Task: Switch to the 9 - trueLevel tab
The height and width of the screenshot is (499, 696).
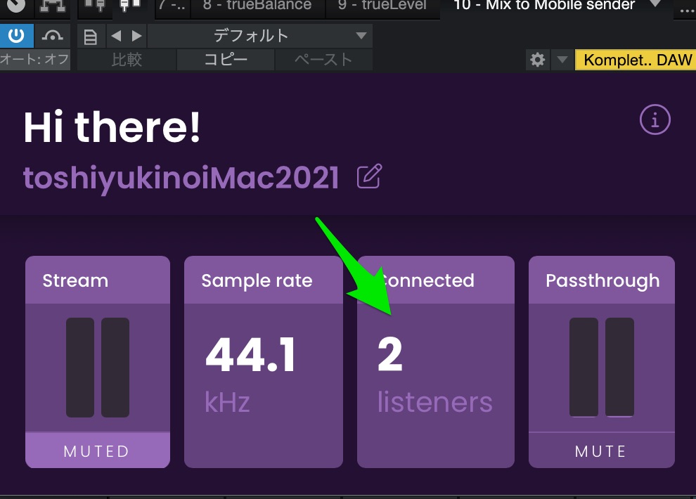Action: (x=382, y=6)
